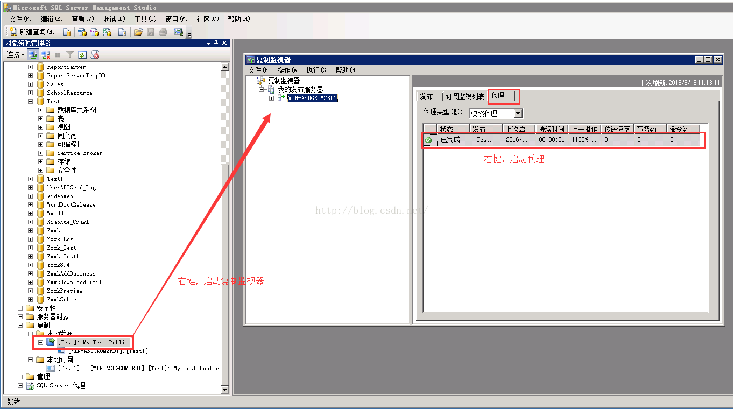Open the 工具(T) menu
The height and width of the screenshot is (409, 733).
[x=145, y=19]
